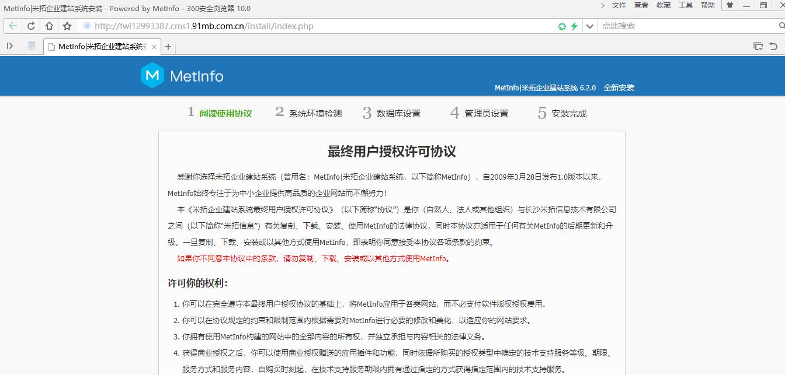This screenshot has width=785, height=375.
Task: Open the 帮助 menu
Action: pos(708,5)
